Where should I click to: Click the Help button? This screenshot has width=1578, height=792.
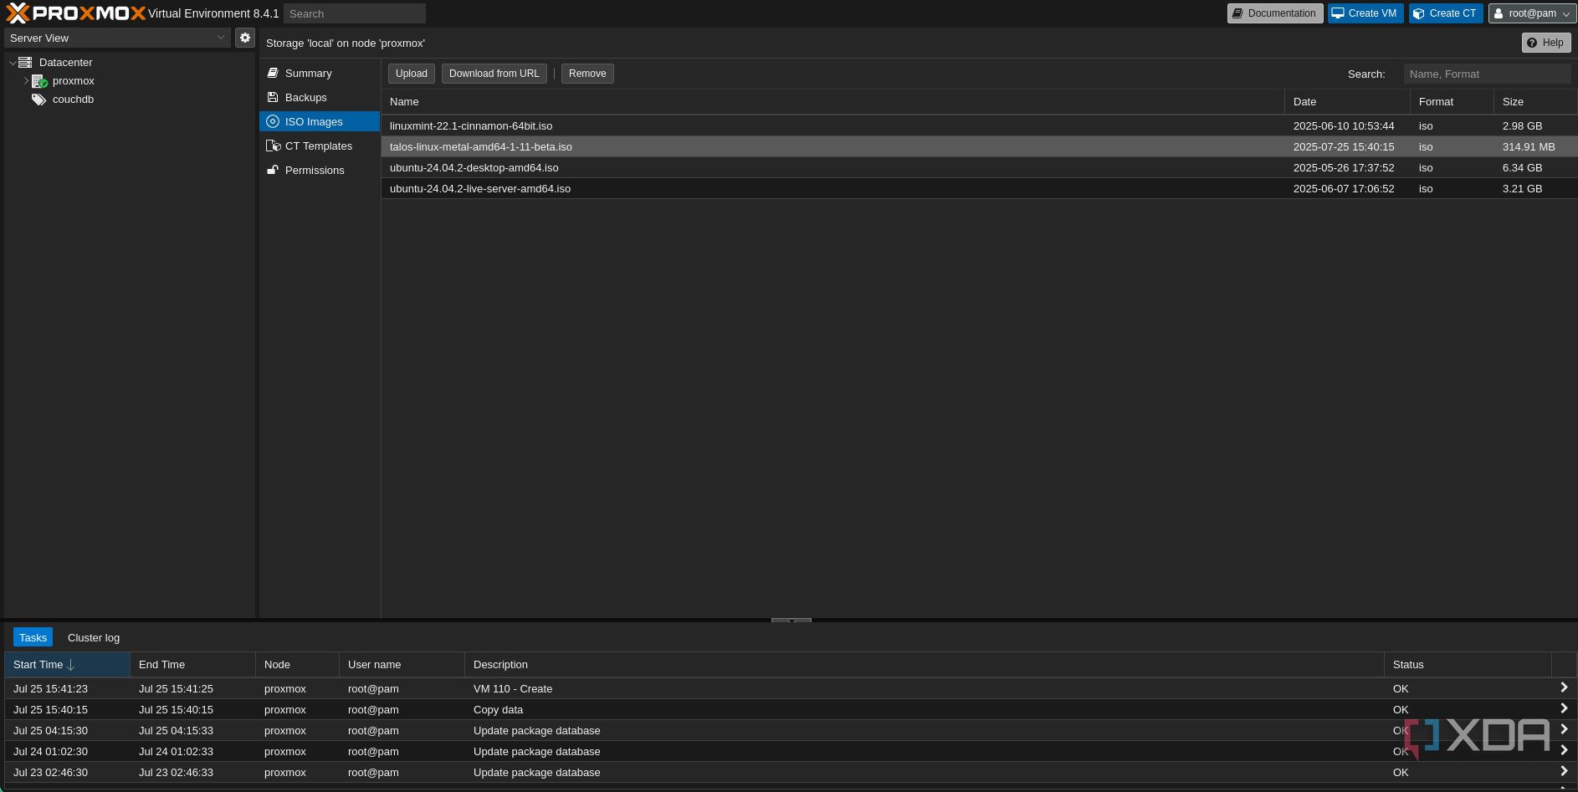1545,43
